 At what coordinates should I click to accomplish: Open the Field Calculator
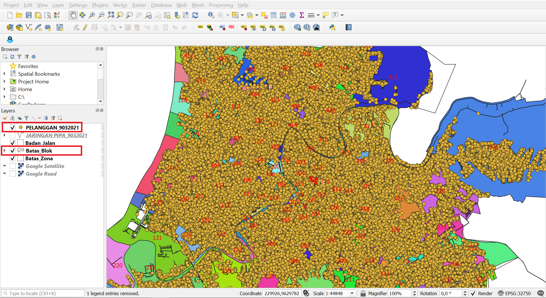[283, 15]
